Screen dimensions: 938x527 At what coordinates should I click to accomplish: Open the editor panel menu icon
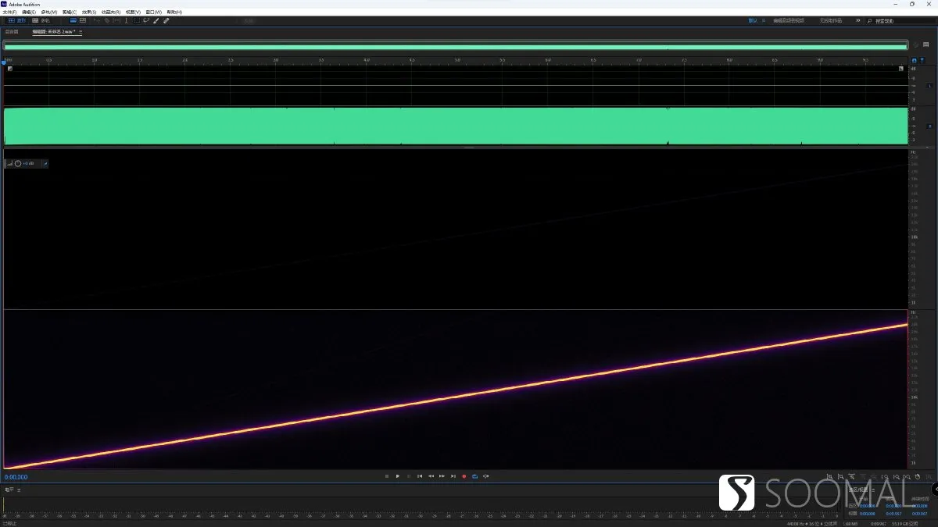pos(81,32)
